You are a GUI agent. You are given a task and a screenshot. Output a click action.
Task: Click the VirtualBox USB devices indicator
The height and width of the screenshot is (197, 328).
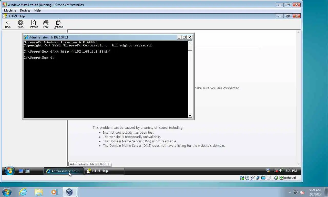[x=253, y=178]
